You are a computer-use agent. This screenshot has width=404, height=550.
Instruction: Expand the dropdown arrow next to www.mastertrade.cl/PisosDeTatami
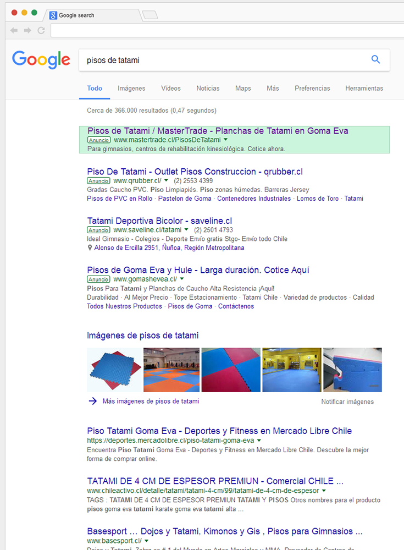(226, 140)
